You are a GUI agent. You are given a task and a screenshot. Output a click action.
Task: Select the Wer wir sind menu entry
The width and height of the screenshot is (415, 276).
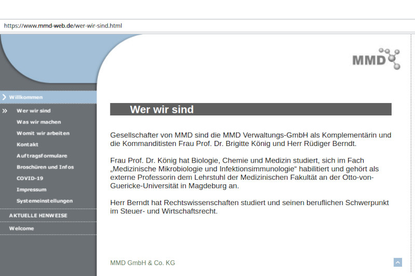(x=34, y=111)
